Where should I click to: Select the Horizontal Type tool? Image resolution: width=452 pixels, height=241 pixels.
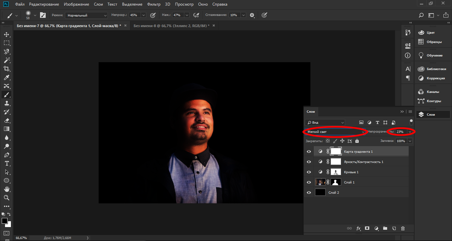[6, 164]
